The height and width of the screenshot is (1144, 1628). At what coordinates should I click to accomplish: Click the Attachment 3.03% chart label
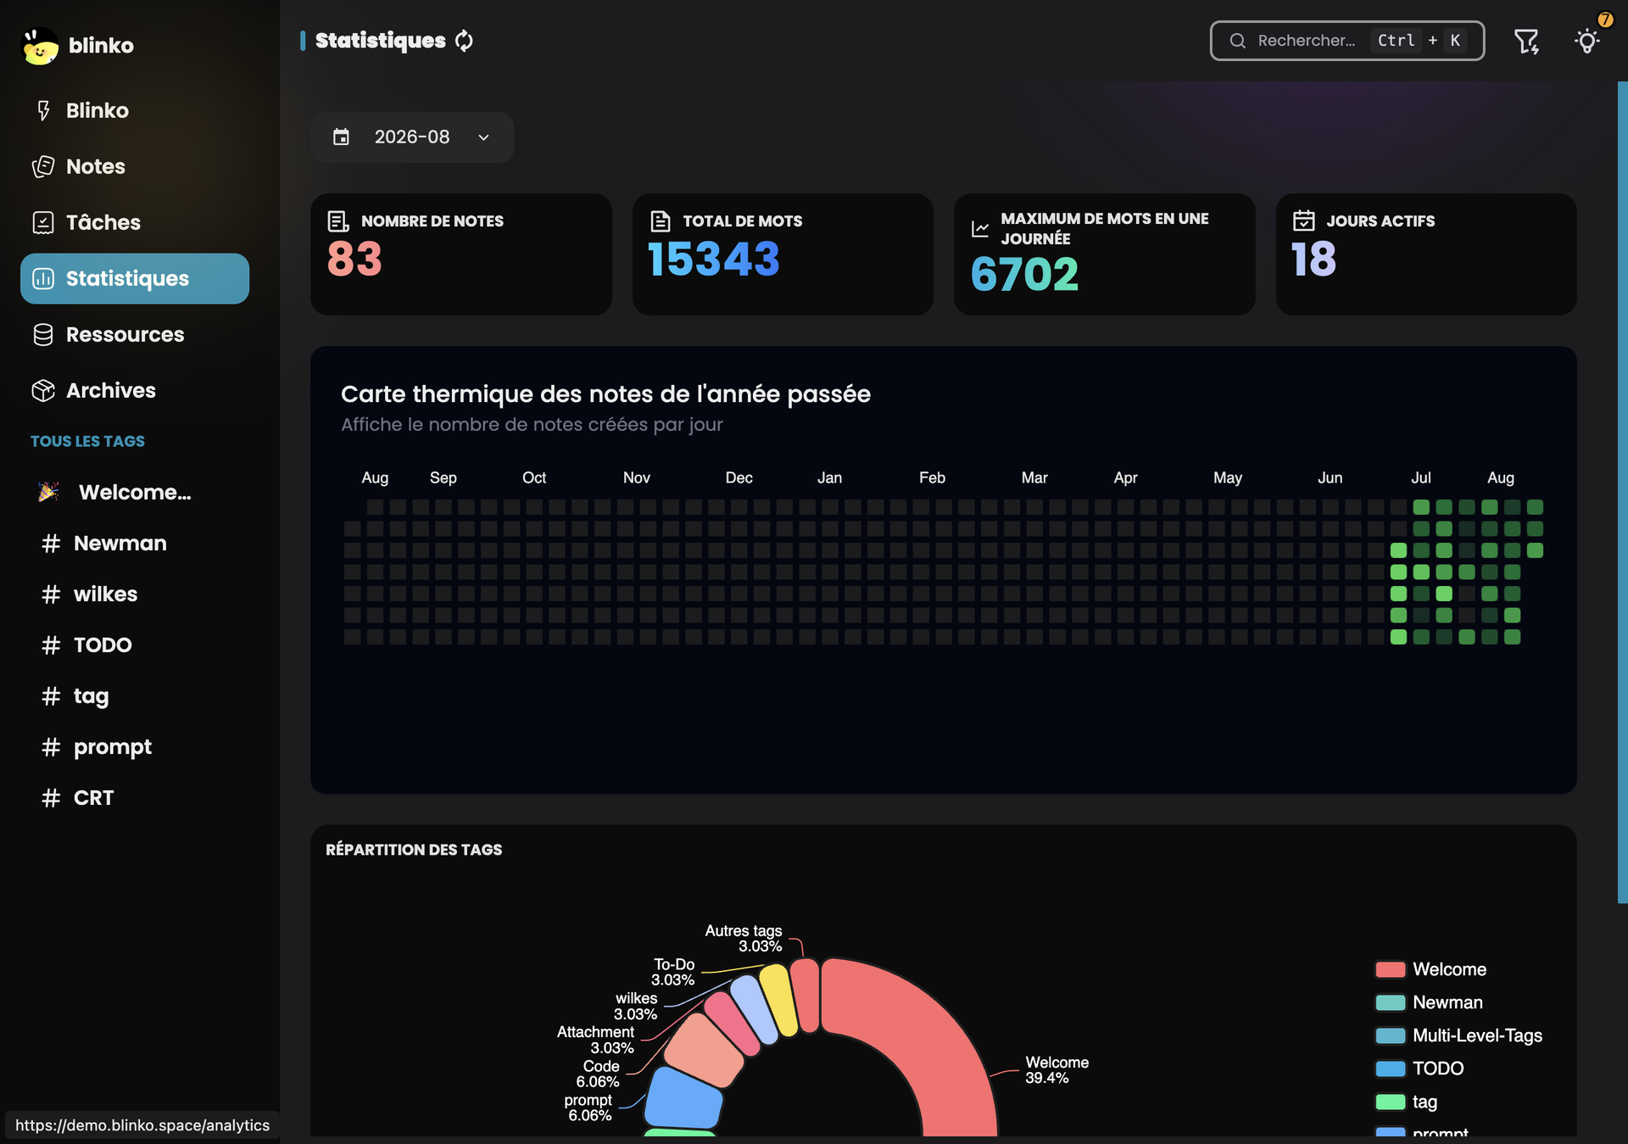pos(595,1040)
